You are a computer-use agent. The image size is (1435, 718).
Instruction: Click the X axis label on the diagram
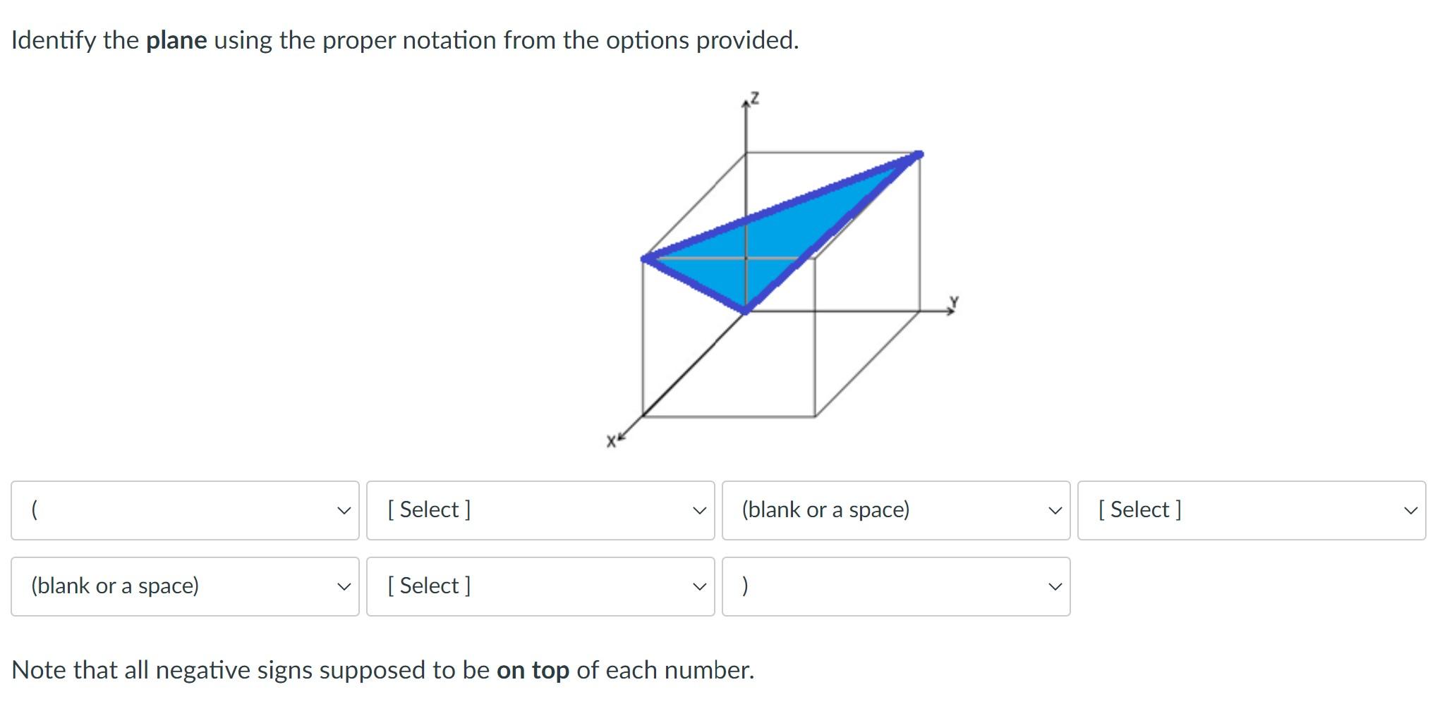[611, 440]
